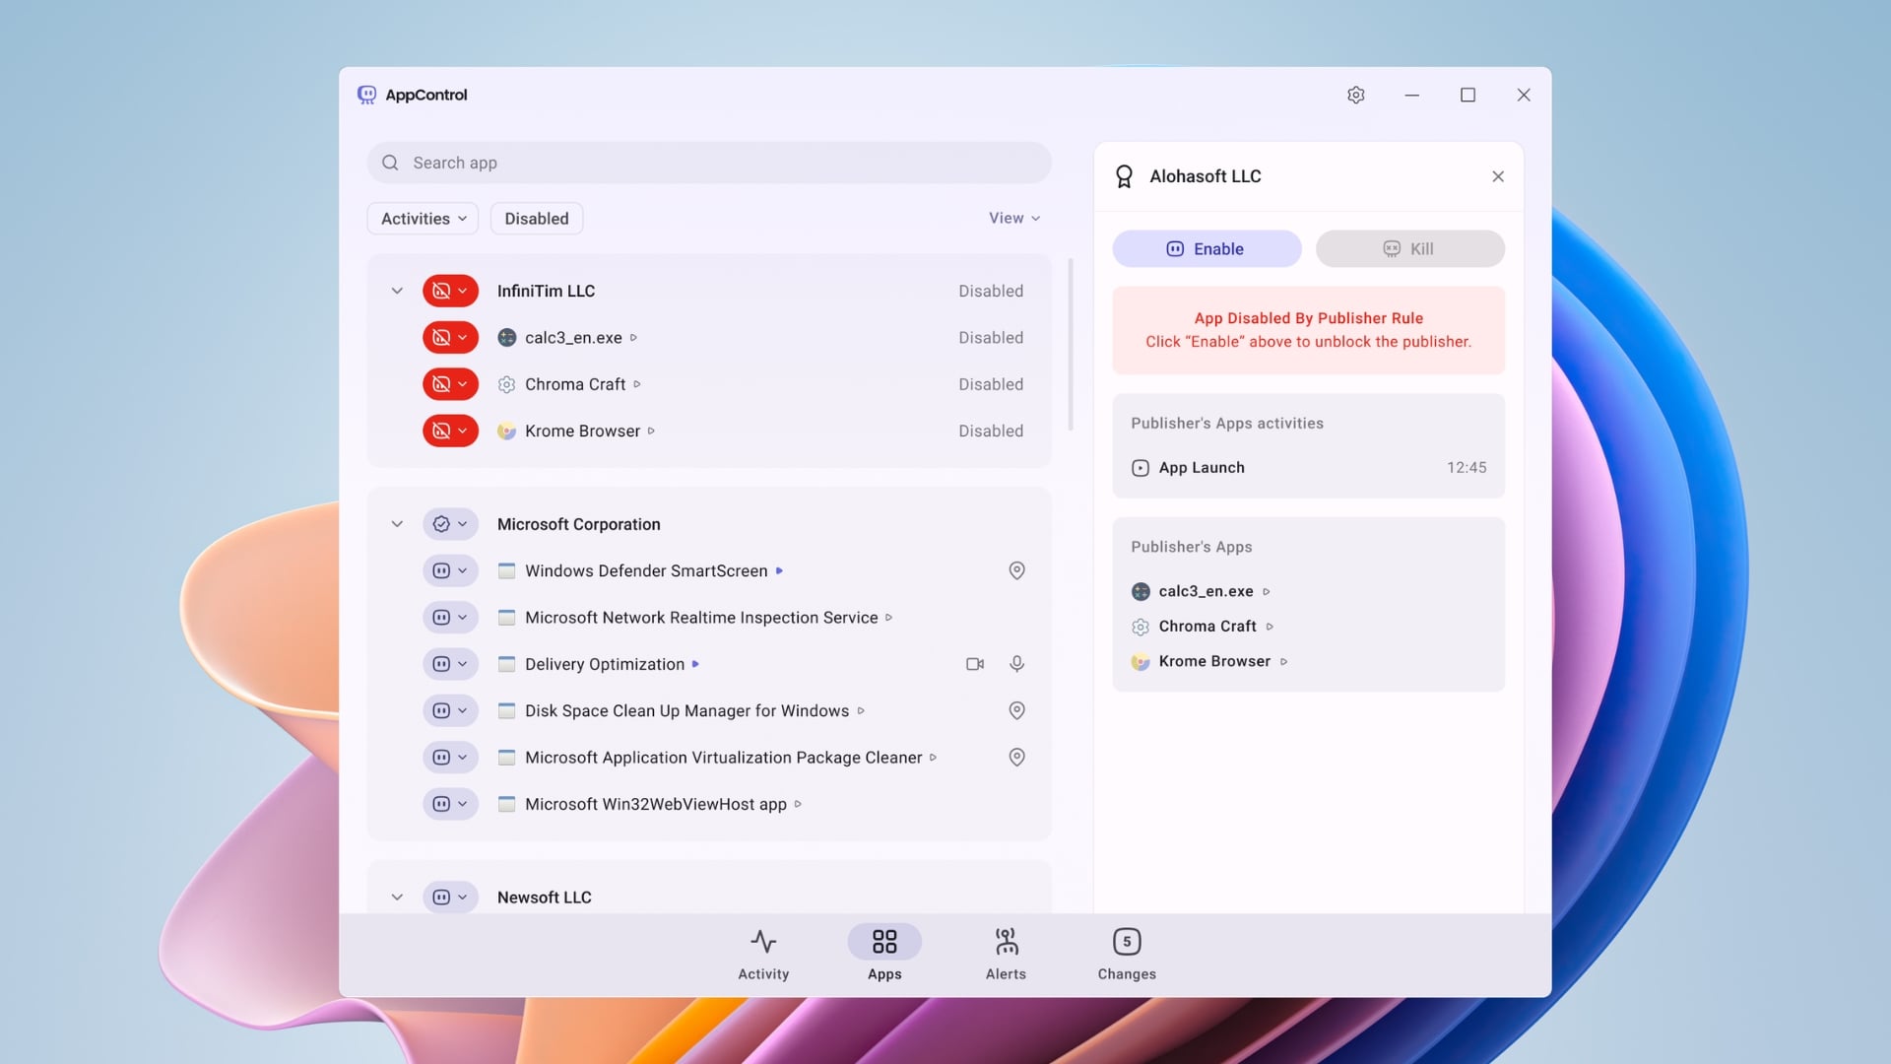
Task: Click the play arrow next to Windows Defender SmartScreen
Action: [x=779, y=570]
